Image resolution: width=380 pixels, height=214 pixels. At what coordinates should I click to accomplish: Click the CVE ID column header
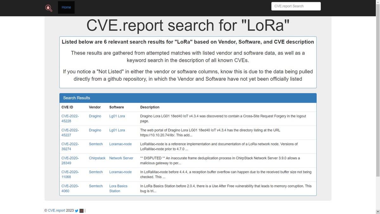point(67,107)
